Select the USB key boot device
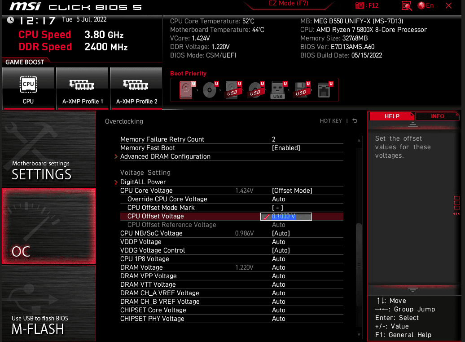This screenshot has height=342, width=465. pos(278,90)
